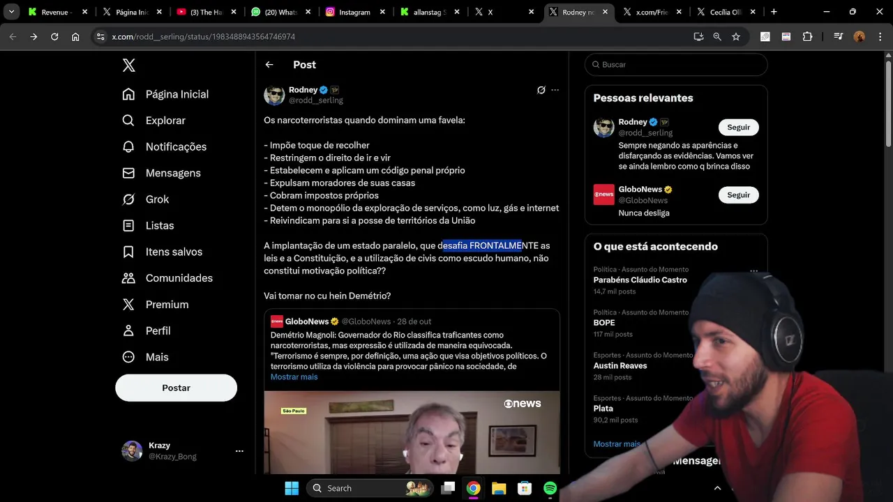
Task: Click the X logo in sidebar
Action: click(x=128, y=65)
